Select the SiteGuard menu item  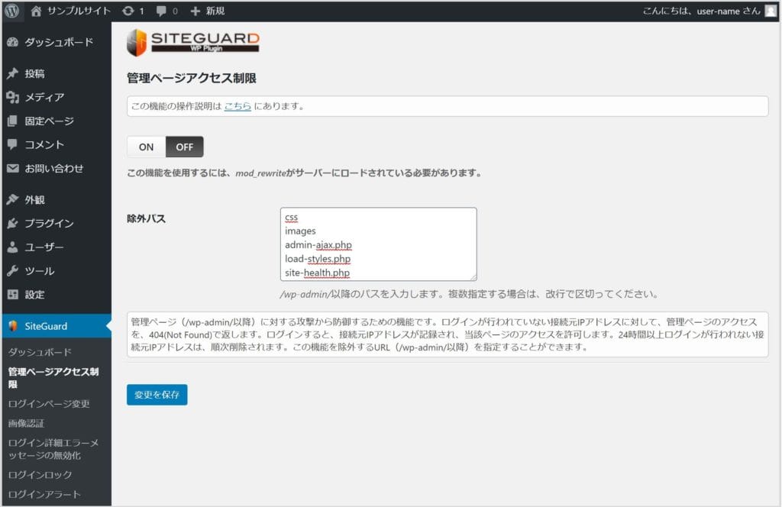pos(56,326)
